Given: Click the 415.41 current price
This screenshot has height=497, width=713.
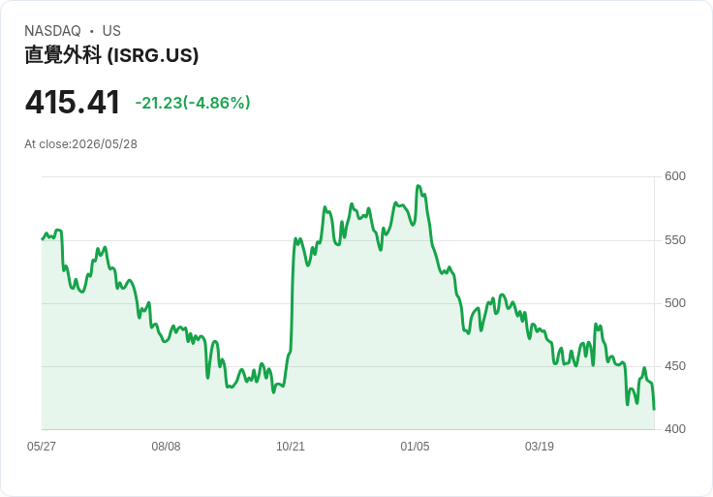Looking at the screenshot, I should [73, 102].
